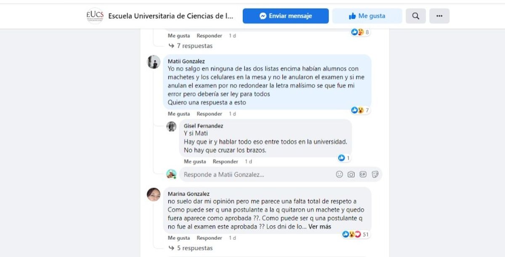
Task: Open the three-dots more options menu
Action: 439,16
